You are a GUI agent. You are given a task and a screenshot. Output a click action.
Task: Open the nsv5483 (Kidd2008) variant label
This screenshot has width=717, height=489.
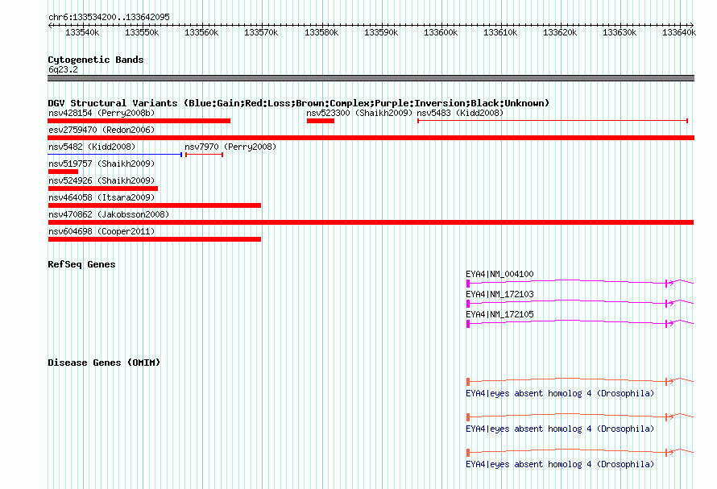(x=460, y=113)
